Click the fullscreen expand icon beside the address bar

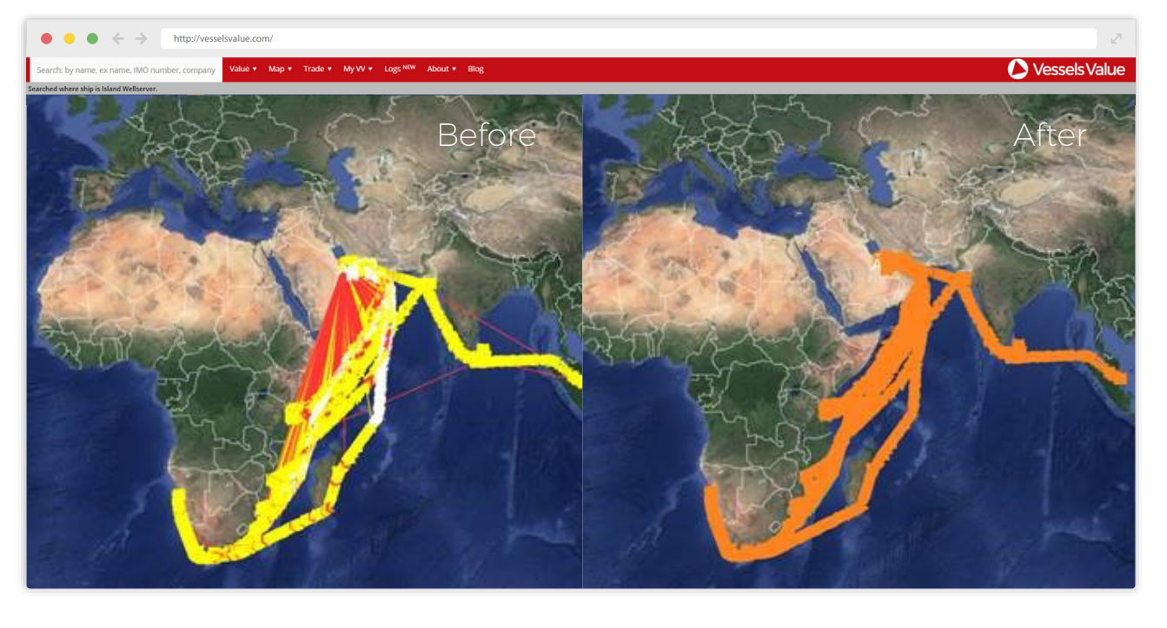pyautogui.click(x=1117, y=38)
